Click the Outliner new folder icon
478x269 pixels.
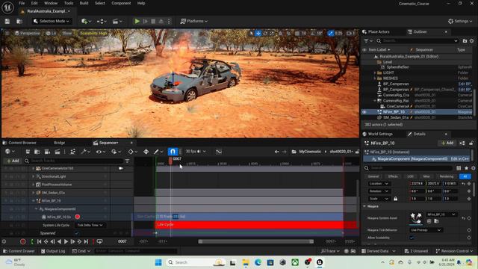[465, 40]
